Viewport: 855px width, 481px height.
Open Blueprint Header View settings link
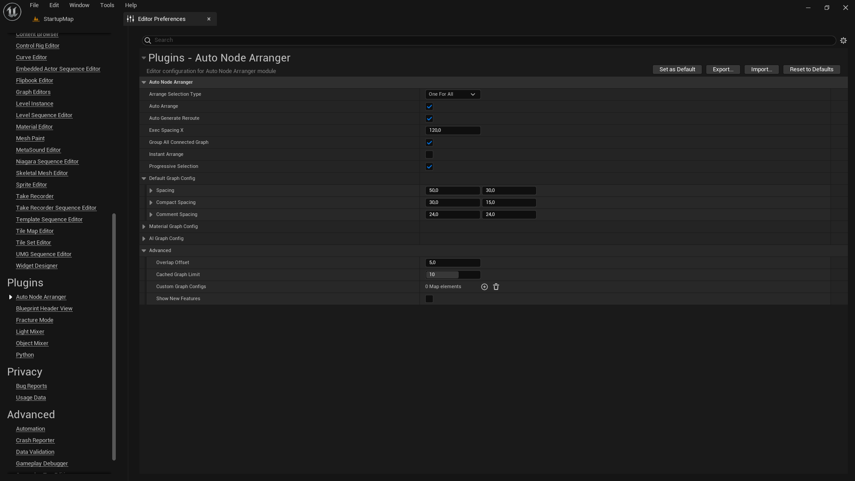coord(44,309)
